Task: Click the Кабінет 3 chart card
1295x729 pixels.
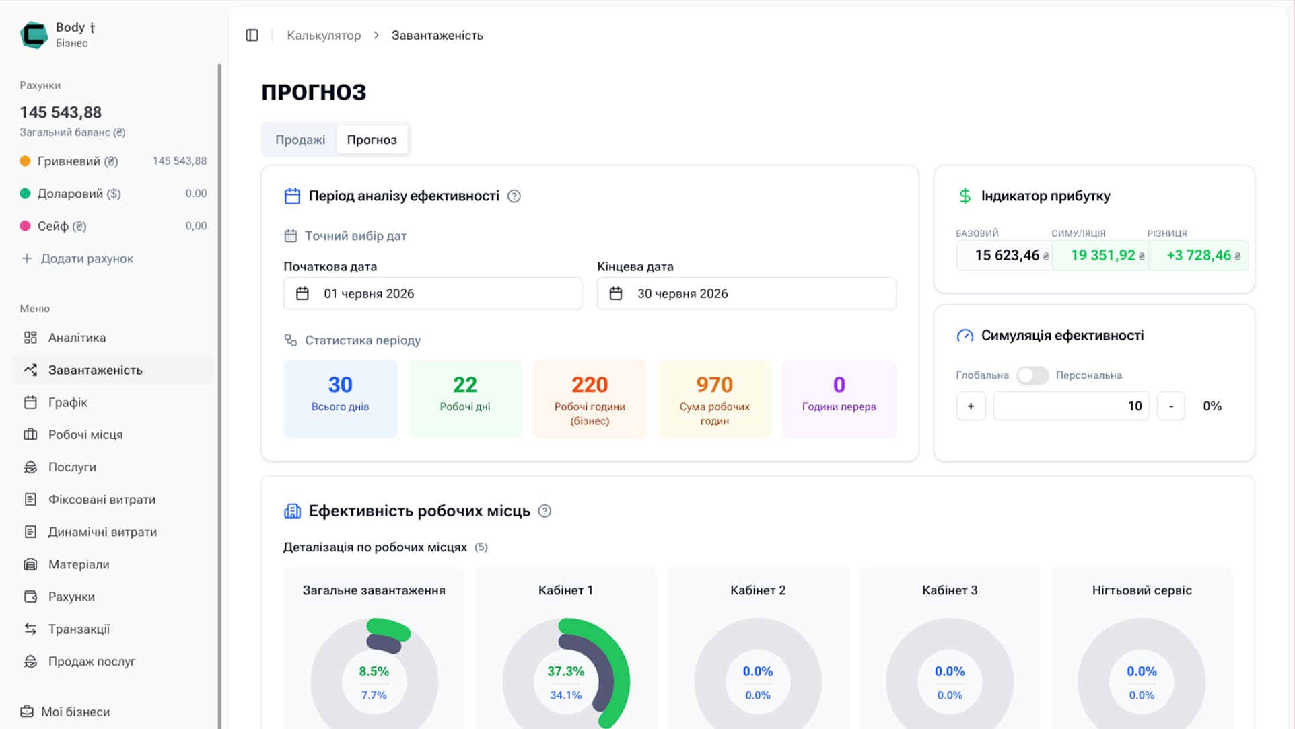Action: [x=950, y=648]
